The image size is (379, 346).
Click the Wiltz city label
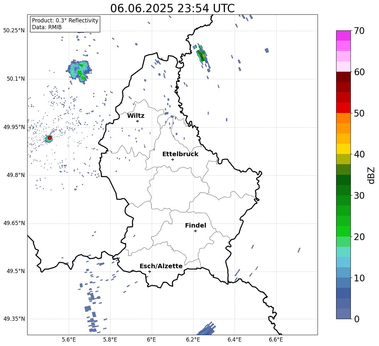pyautogui.click(x=136, y=116)
